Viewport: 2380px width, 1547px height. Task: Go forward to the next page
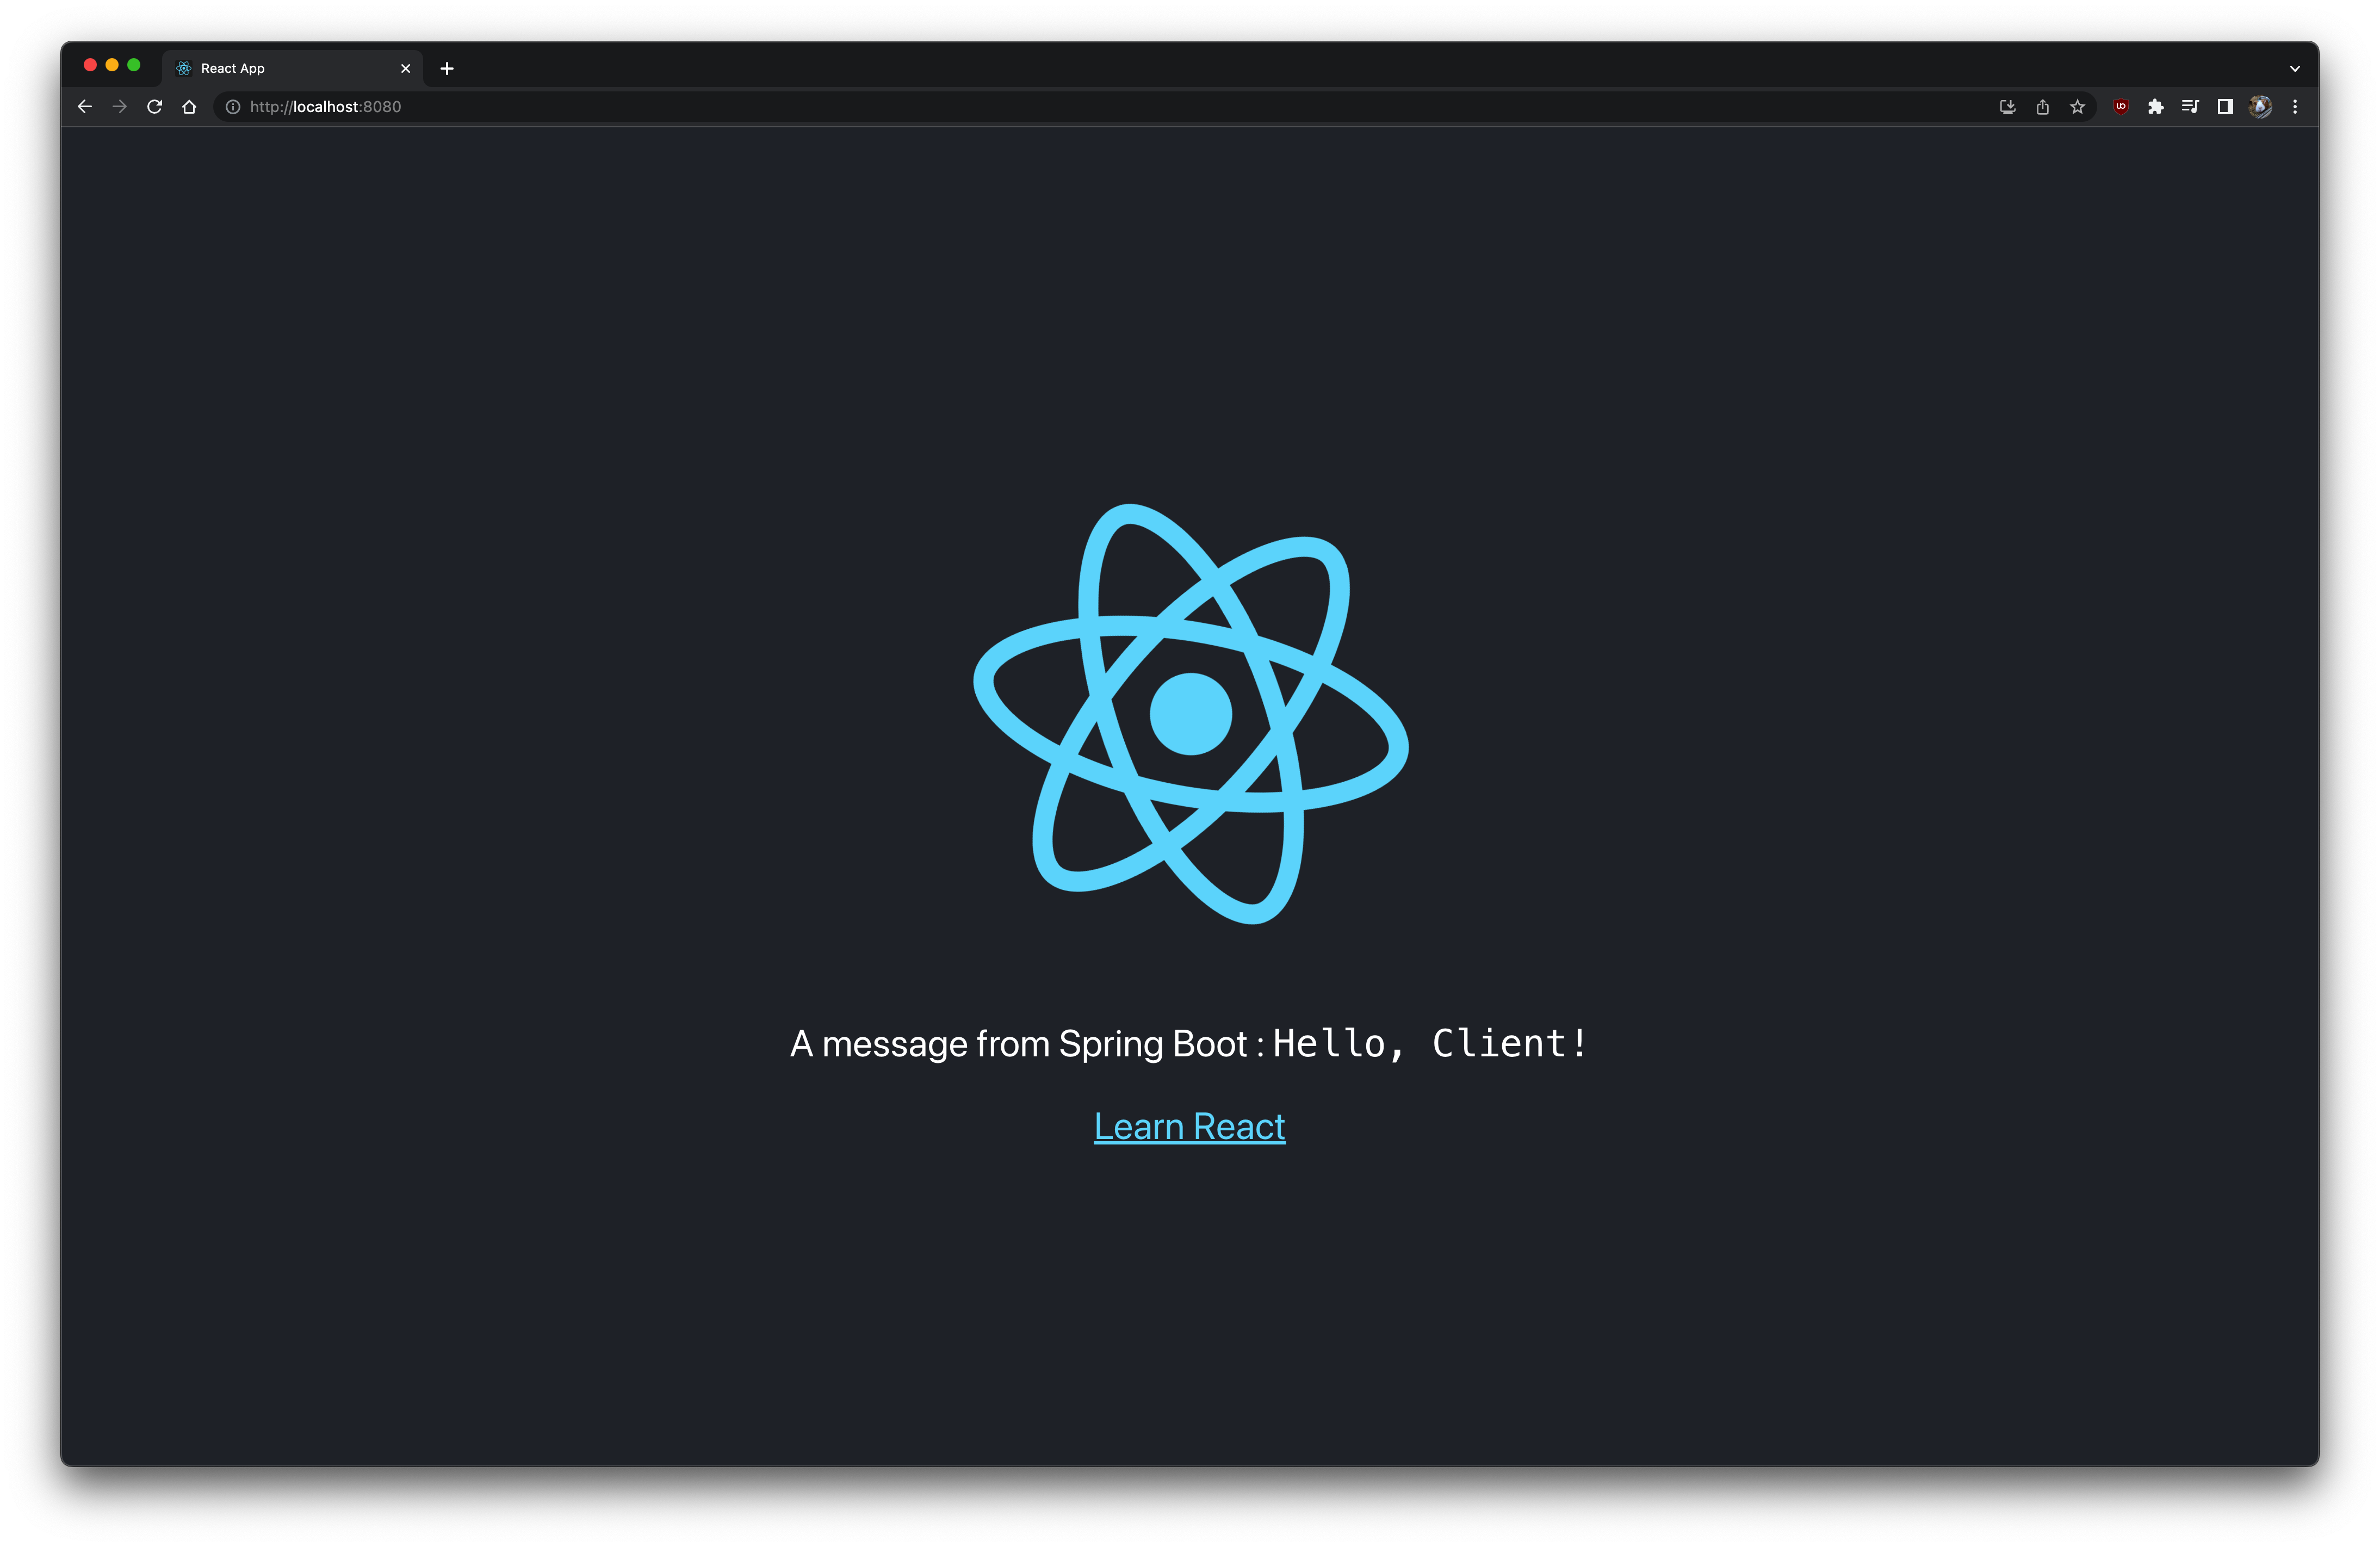point(120,107)
